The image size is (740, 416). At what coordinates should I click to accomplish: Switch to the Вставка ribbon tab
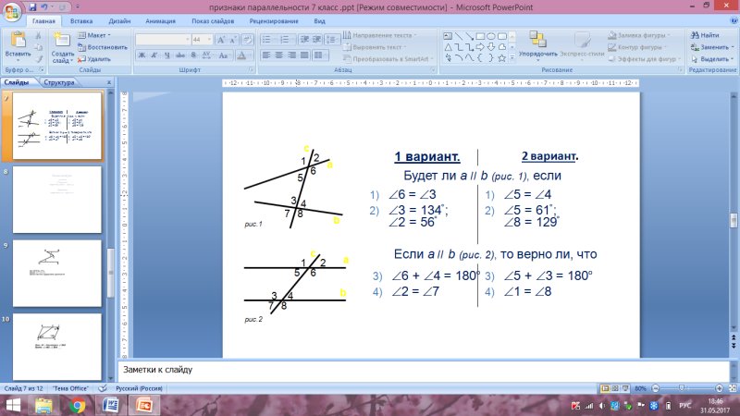[80, 19]
